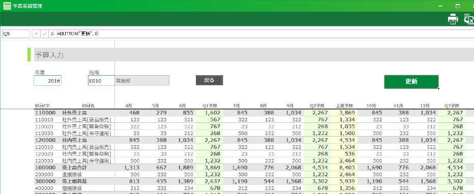
Task: Click the 4月 column header
Action: point(129,106)
